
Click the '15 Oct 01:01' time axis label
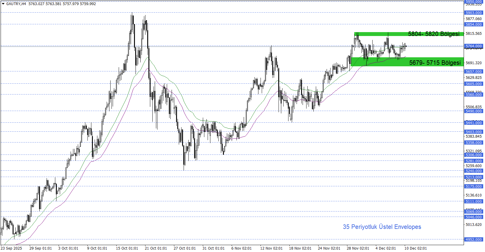(127, 248)
